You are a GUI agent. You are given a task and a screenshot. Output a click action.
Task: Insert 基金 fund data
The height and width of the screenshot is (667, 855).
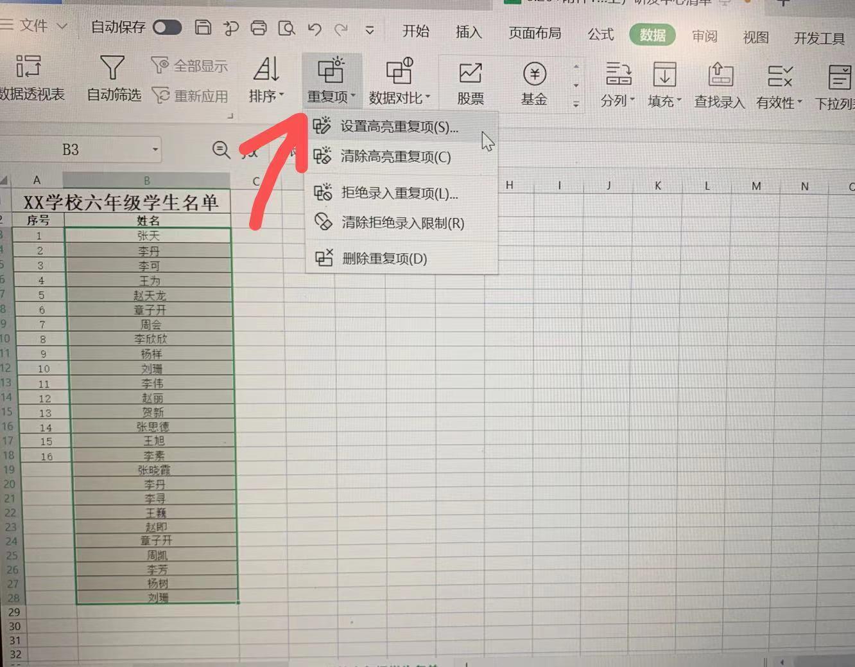coord(533,80)
